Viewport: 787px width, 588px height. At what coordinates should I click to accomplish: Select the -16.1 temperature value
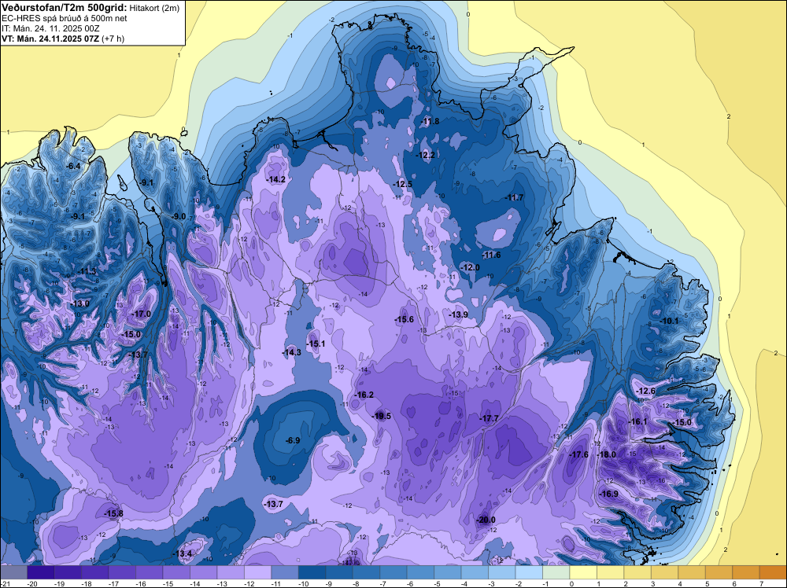(638, 421)
